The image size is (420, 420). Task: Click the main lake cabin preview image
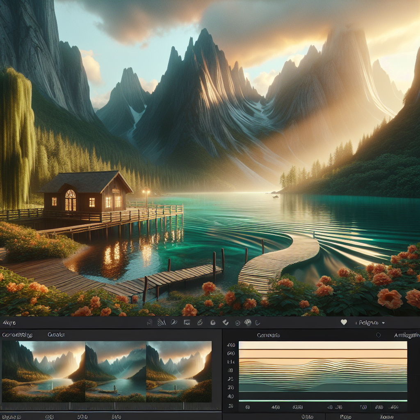pos(210,158)
